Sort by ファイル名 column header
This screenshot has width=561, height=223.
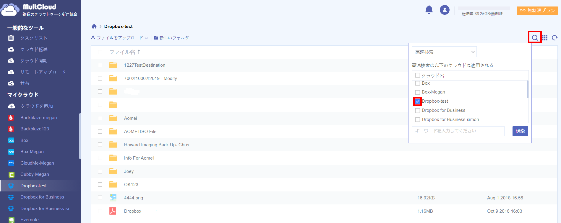pos(125,52)
